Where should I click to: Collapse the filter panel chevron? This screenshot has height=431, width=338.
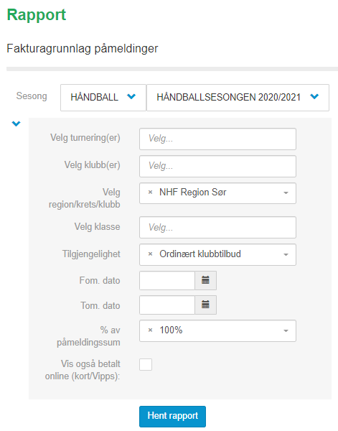tap(17, 124)
